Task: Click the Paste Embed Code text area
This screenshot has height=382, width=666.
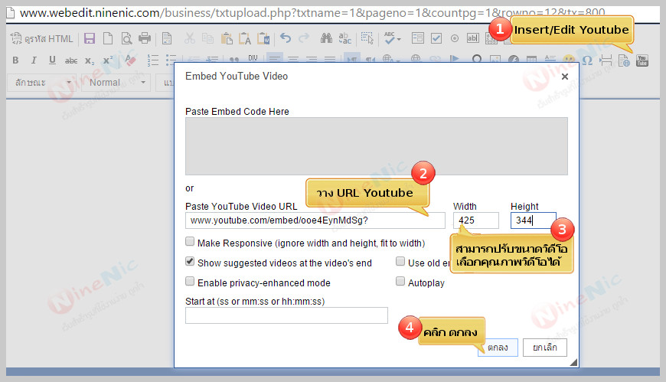Action: [377, 146]
